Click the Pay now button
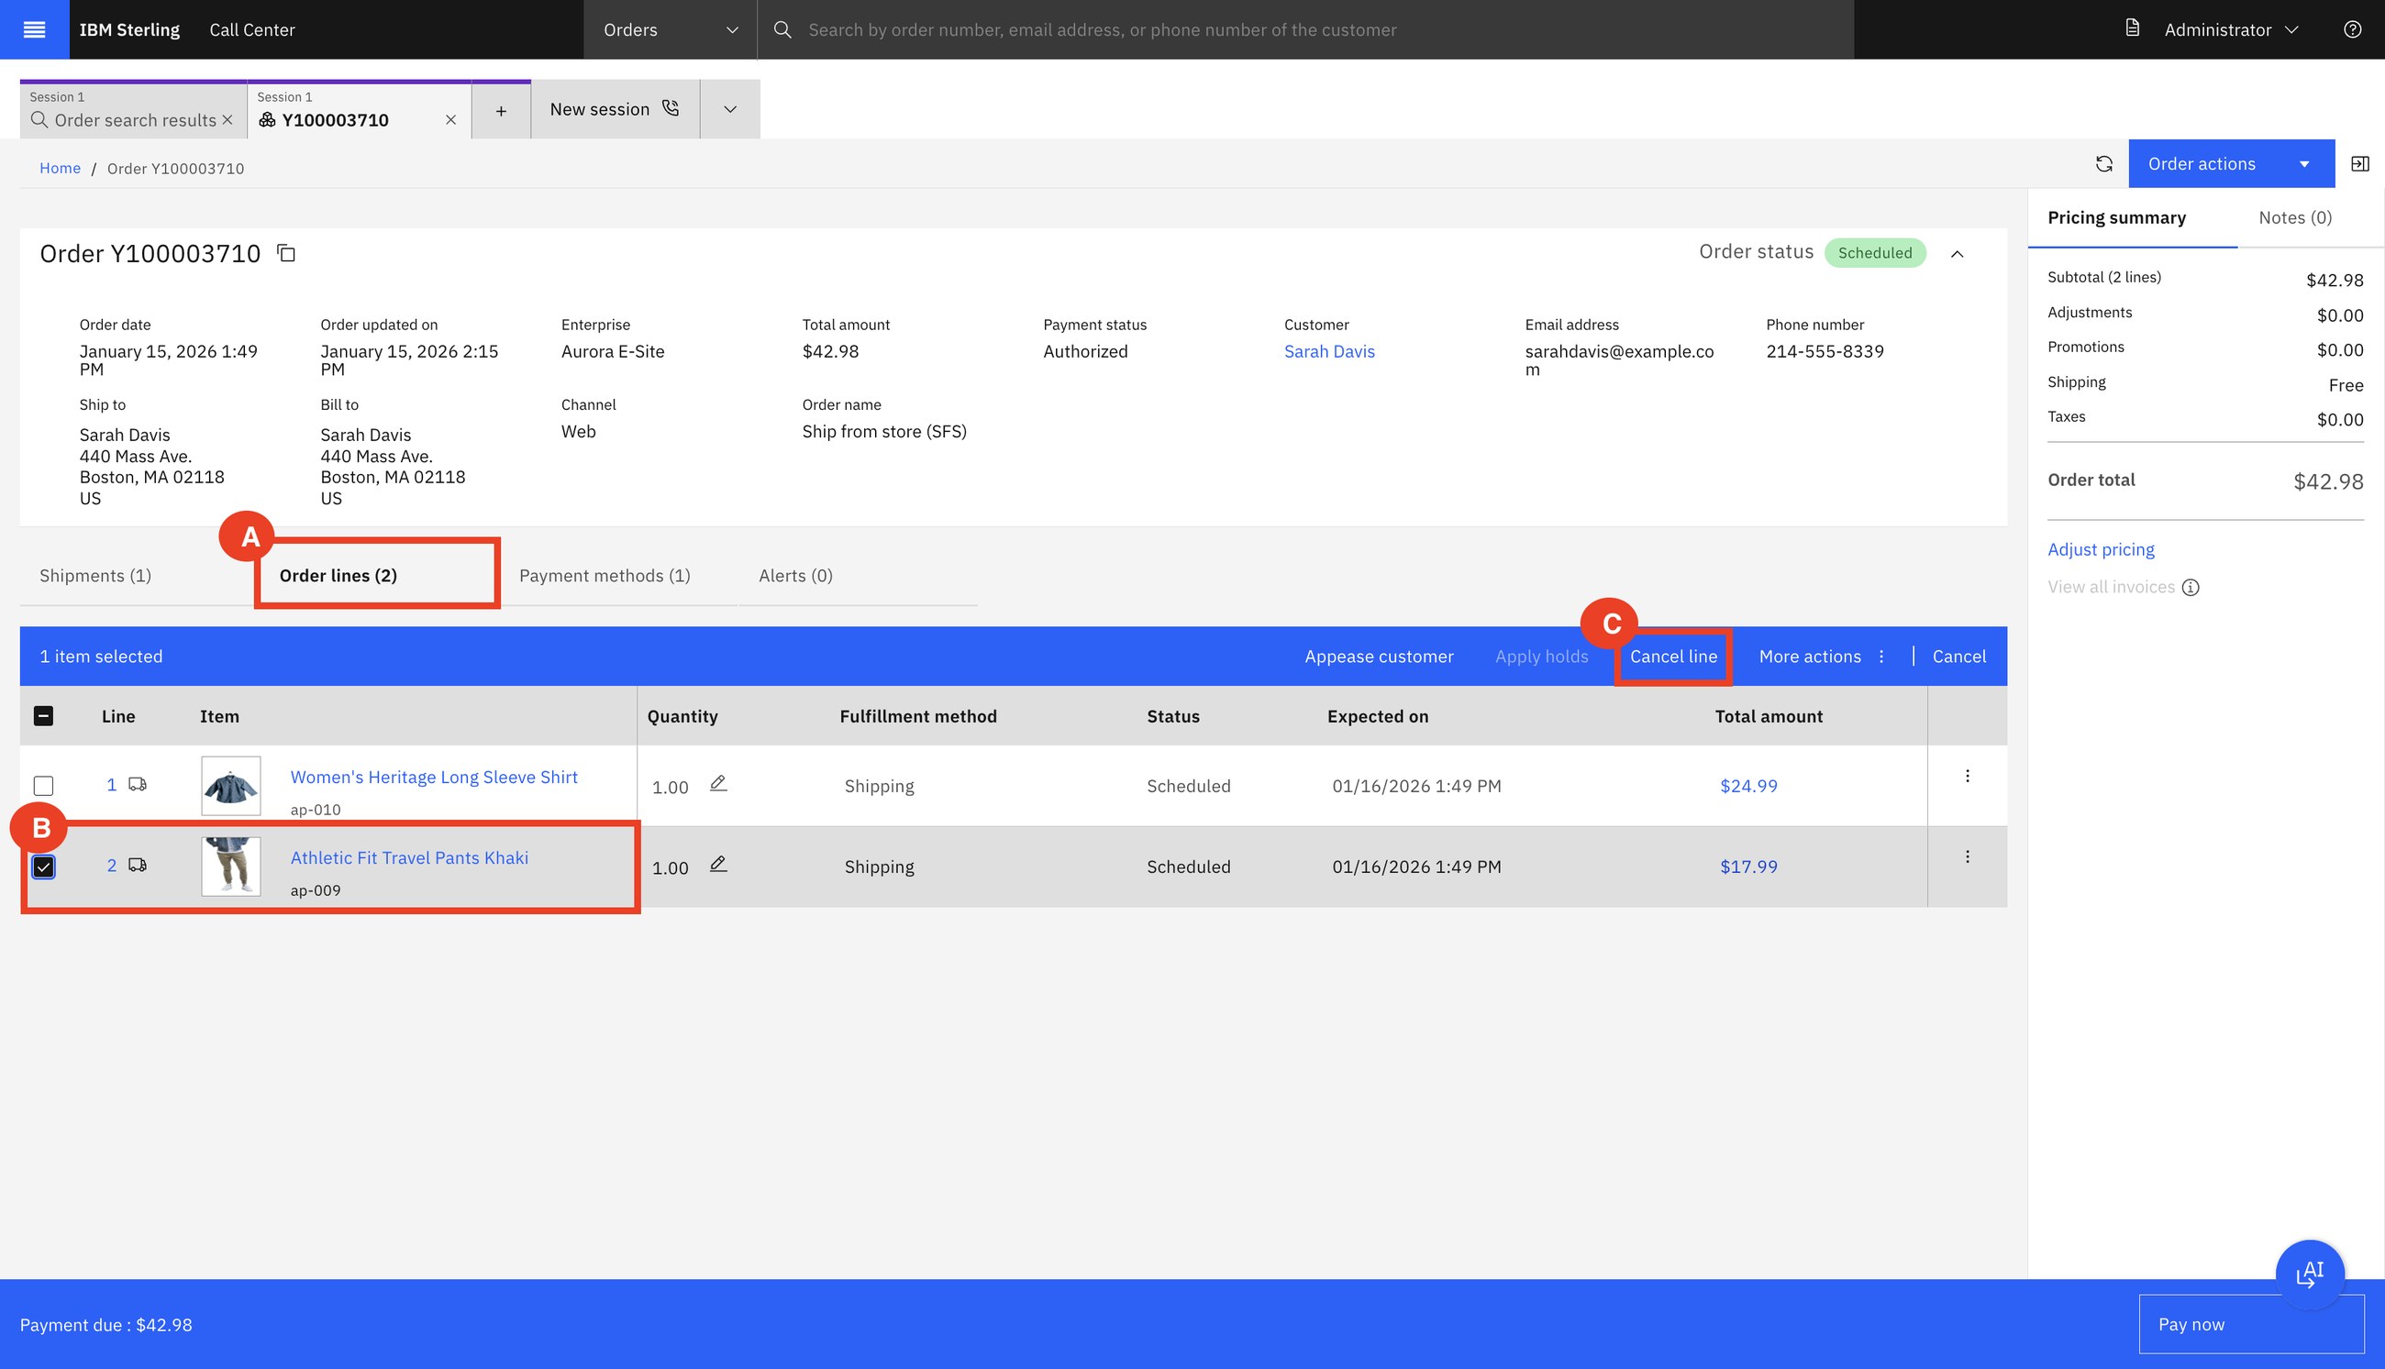Screen dimensions: 2385x1369 [x=2250, y=1324]
